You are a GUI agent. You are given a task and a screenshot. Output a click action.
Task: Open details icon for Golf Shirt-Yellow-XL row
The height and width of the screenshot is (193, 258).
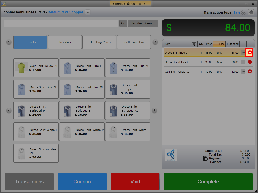coord(243,71)
